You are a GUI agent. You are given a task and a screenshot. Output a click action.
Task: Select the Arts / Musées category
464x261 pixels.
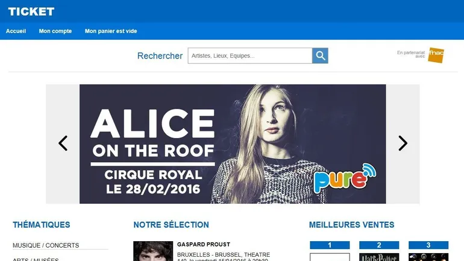(36, 259)
